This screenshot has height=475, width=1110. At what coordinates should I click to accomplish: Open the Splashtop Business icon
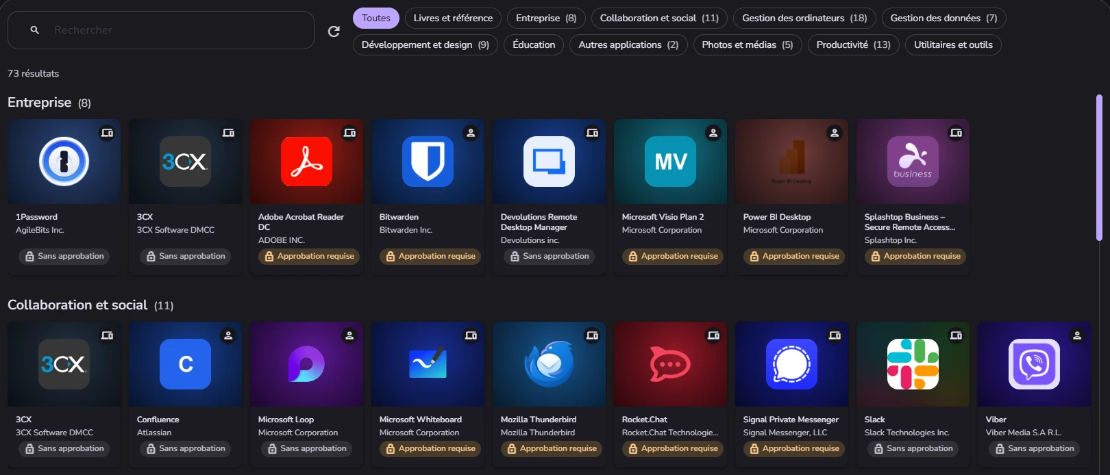(913, 162)
